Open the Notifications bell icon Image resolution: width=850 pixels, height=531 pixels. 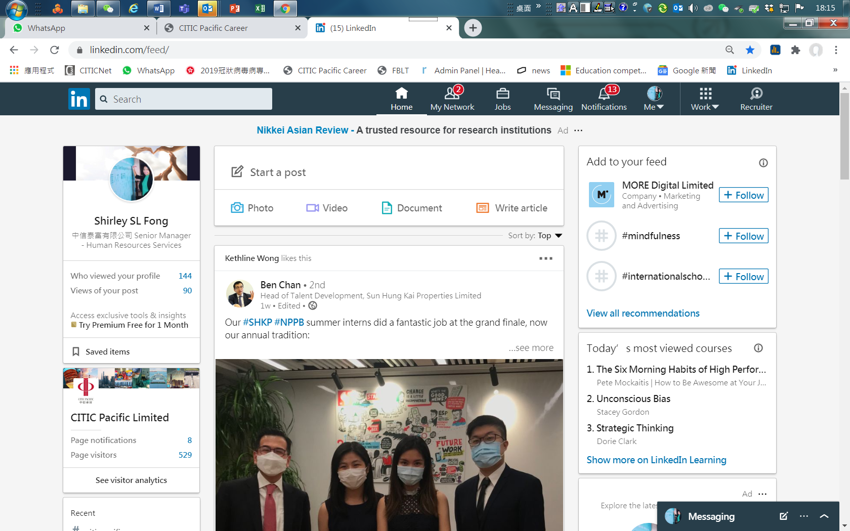point(604,94)
